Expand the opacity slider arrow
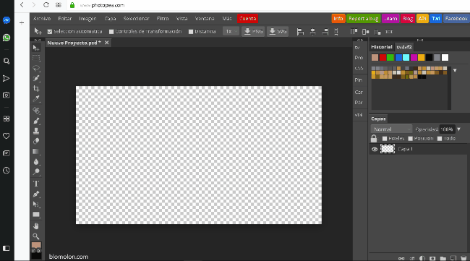The width and height of the screenshot is (470, 261). pyautogui.click(x=458, y=129)
